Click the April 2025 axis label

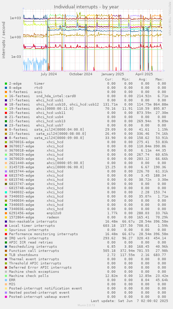pyautogui.click(x=144, y=74)
